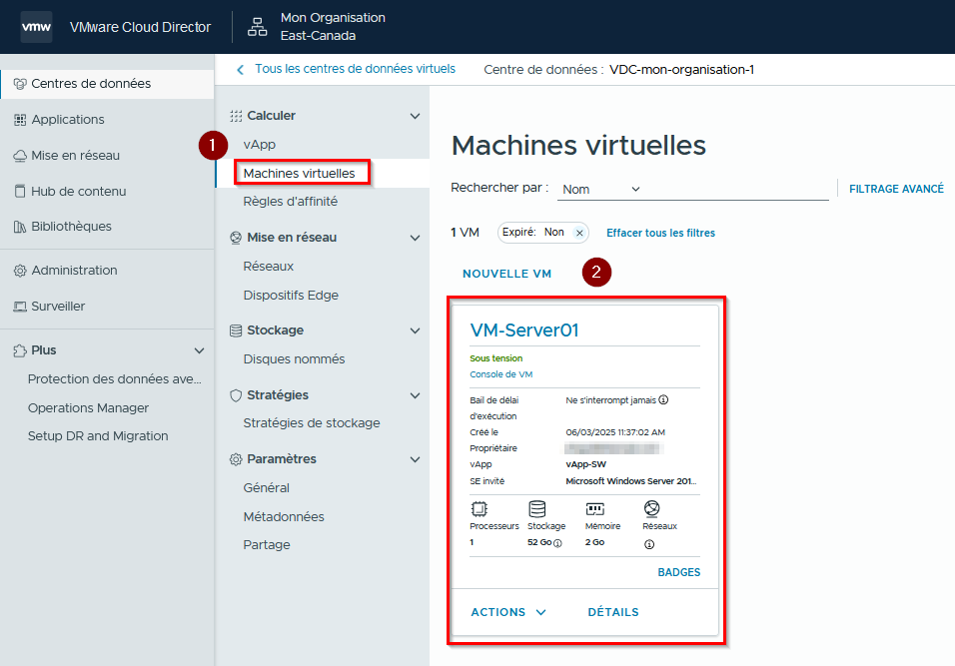The width and height of the screenshot is (955, 666).
Task: Collapse the Stockage section chevron
Action: pos(415,331)
